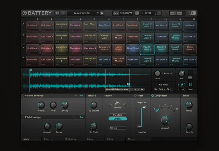This screenshot has width=219, height=151.
Task: Toggle the Reverse button
Action: pos(168,73)
